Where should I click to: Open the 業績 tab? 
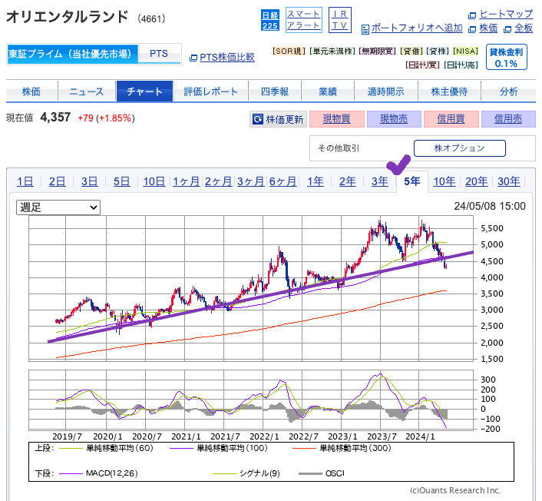click(x=328, y=91)
